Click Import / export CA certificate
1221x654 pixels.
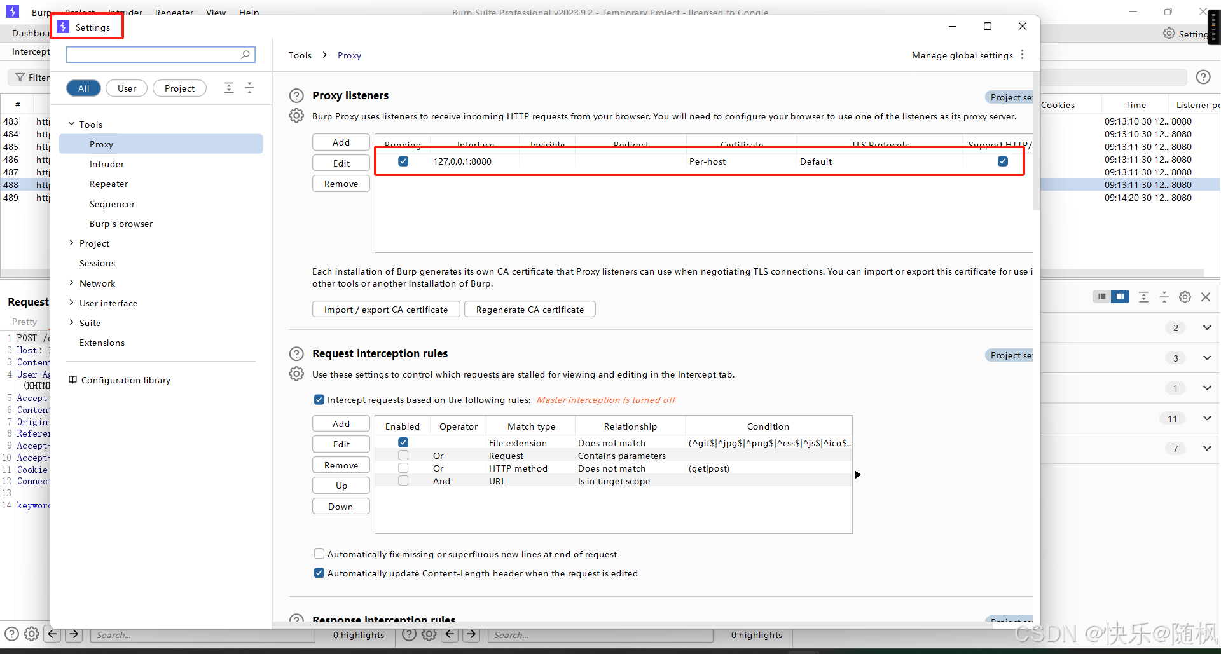tap(386, 310)
